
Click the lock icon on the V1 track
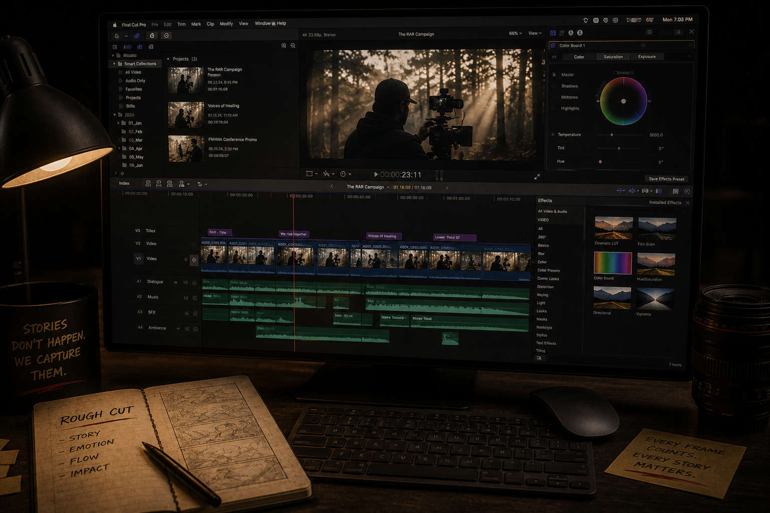tap(194, 260)
